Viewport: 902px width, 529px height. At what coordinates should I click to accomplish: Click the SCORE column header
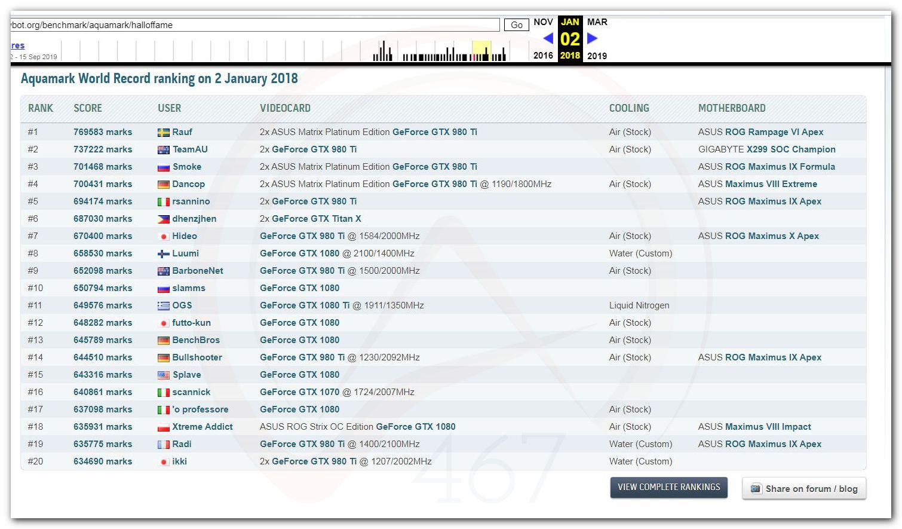pyautogui.click(x=88, y=108)
